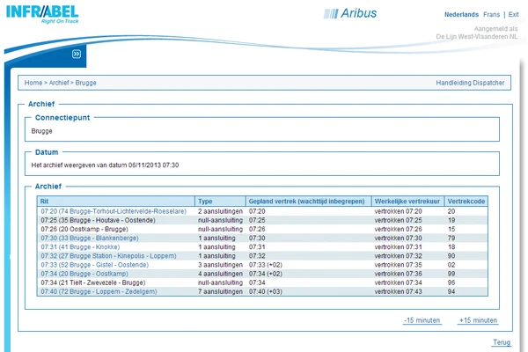Open trip 07:31 (41 Brugge - Knokke)
Viewport: 528px width, 352px height.
point(80,247)
